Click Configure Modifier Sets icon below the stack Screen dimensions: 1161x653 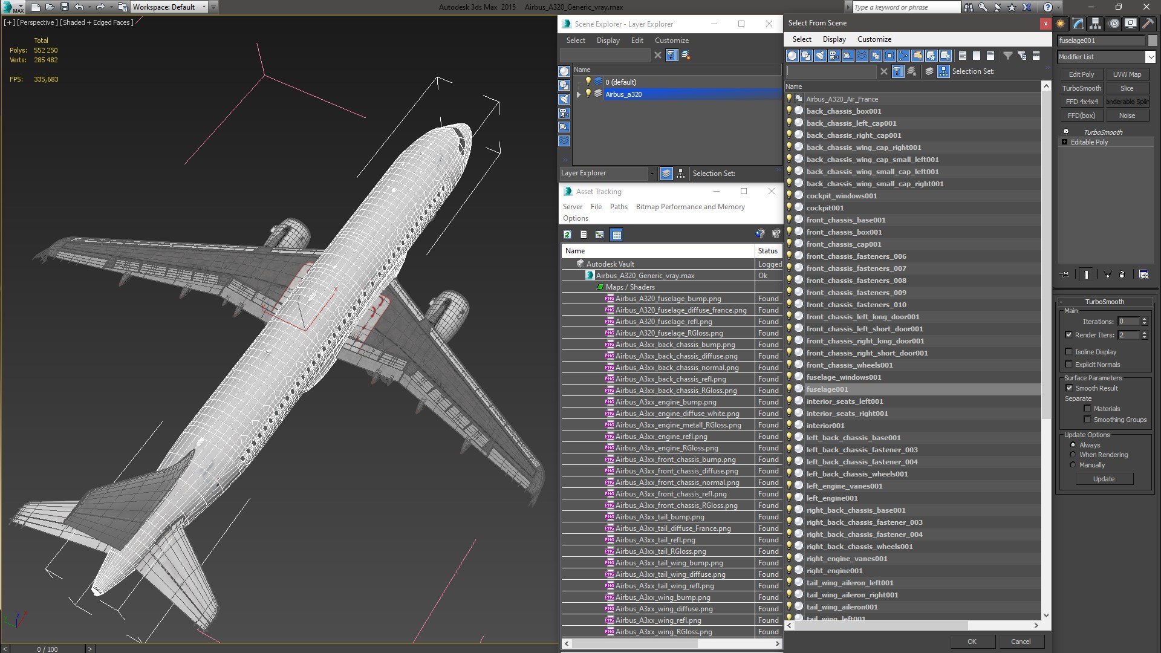point(1144,275)
